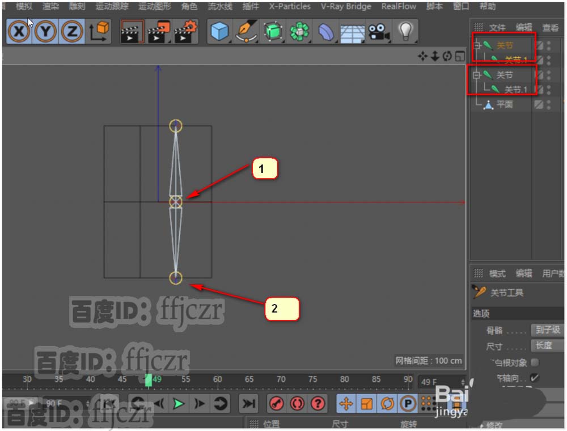Click the red Record Active Objects key button
Viewport: 567px width, 431px height.
pyautogui.click(x=277, y=404)
